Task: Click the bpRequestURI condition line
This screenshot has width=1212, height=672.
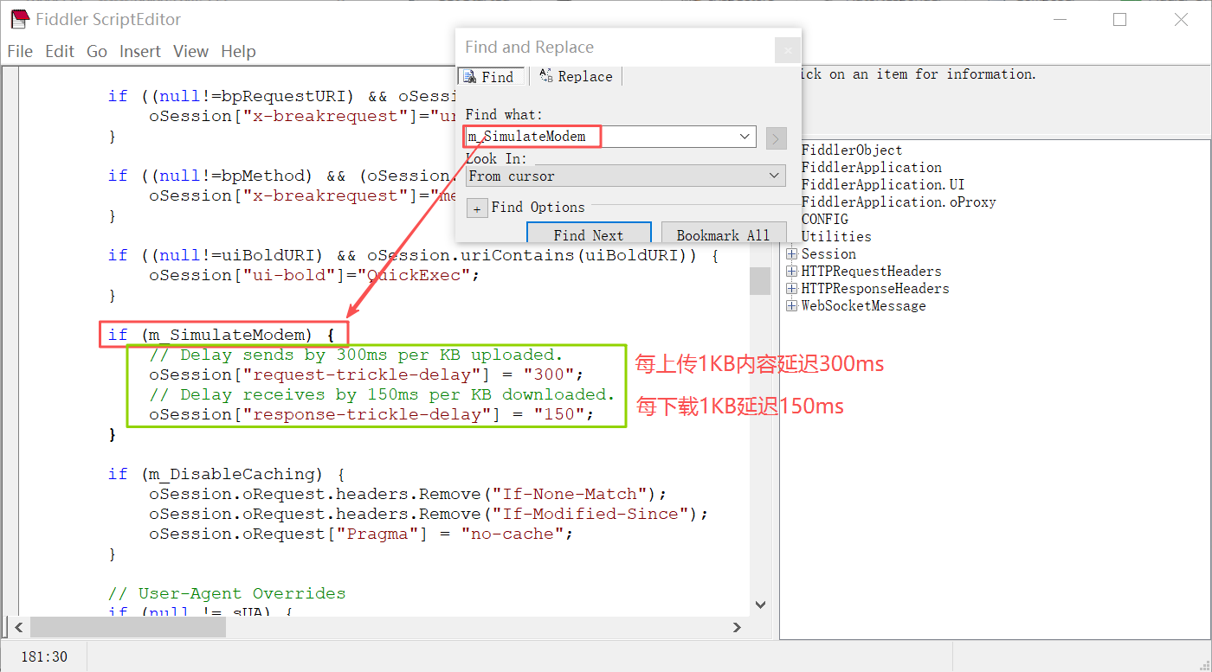Action: (x=282, y=96)
